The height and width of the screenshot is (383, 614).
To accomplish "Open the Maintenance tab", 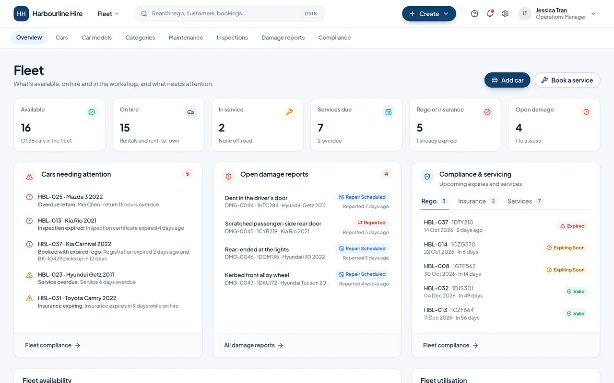I will tap(186, 38).
